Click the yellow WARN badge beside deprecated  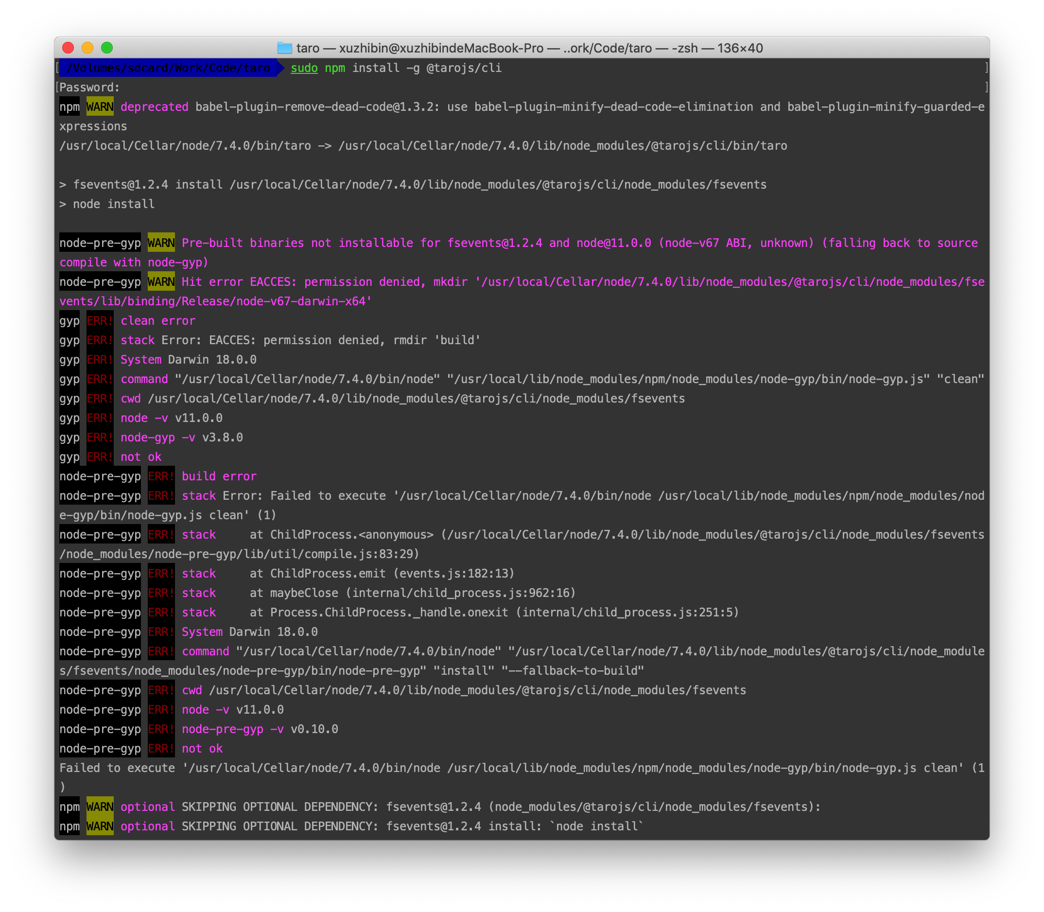click(100, 107)
